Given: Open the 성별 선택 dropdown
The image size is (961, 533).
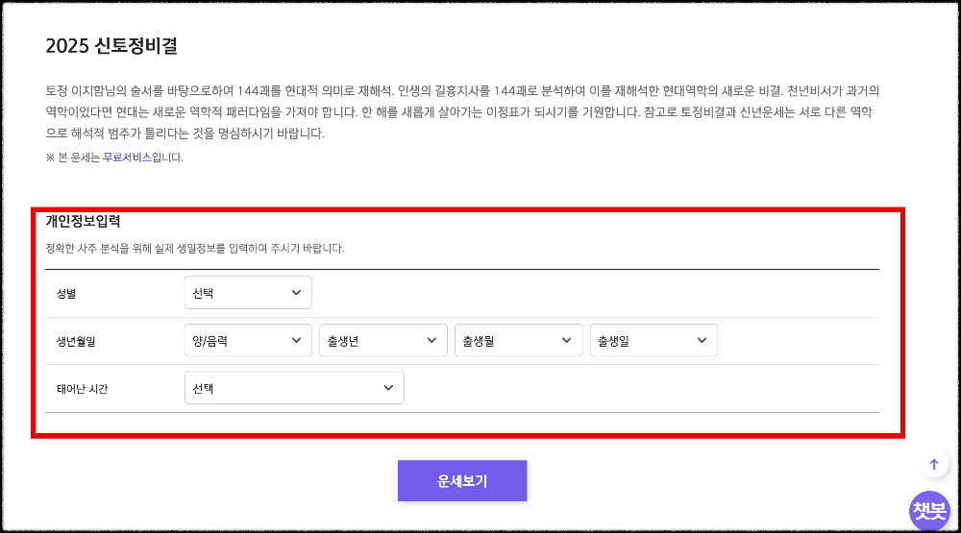Looking at the screenshot, I should click(x=248, y=293).
